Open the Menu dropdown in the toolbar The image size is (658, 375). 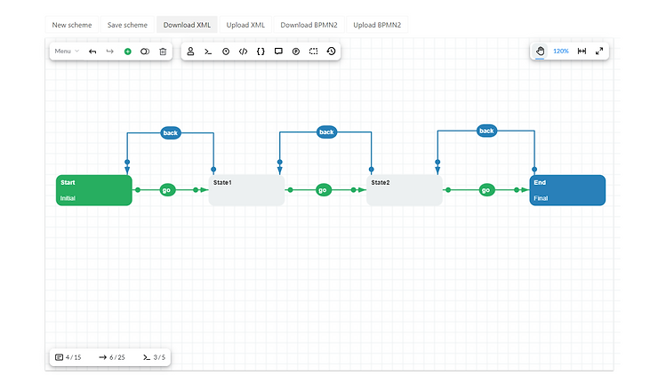pyautogui.click(x=67, y=52)
